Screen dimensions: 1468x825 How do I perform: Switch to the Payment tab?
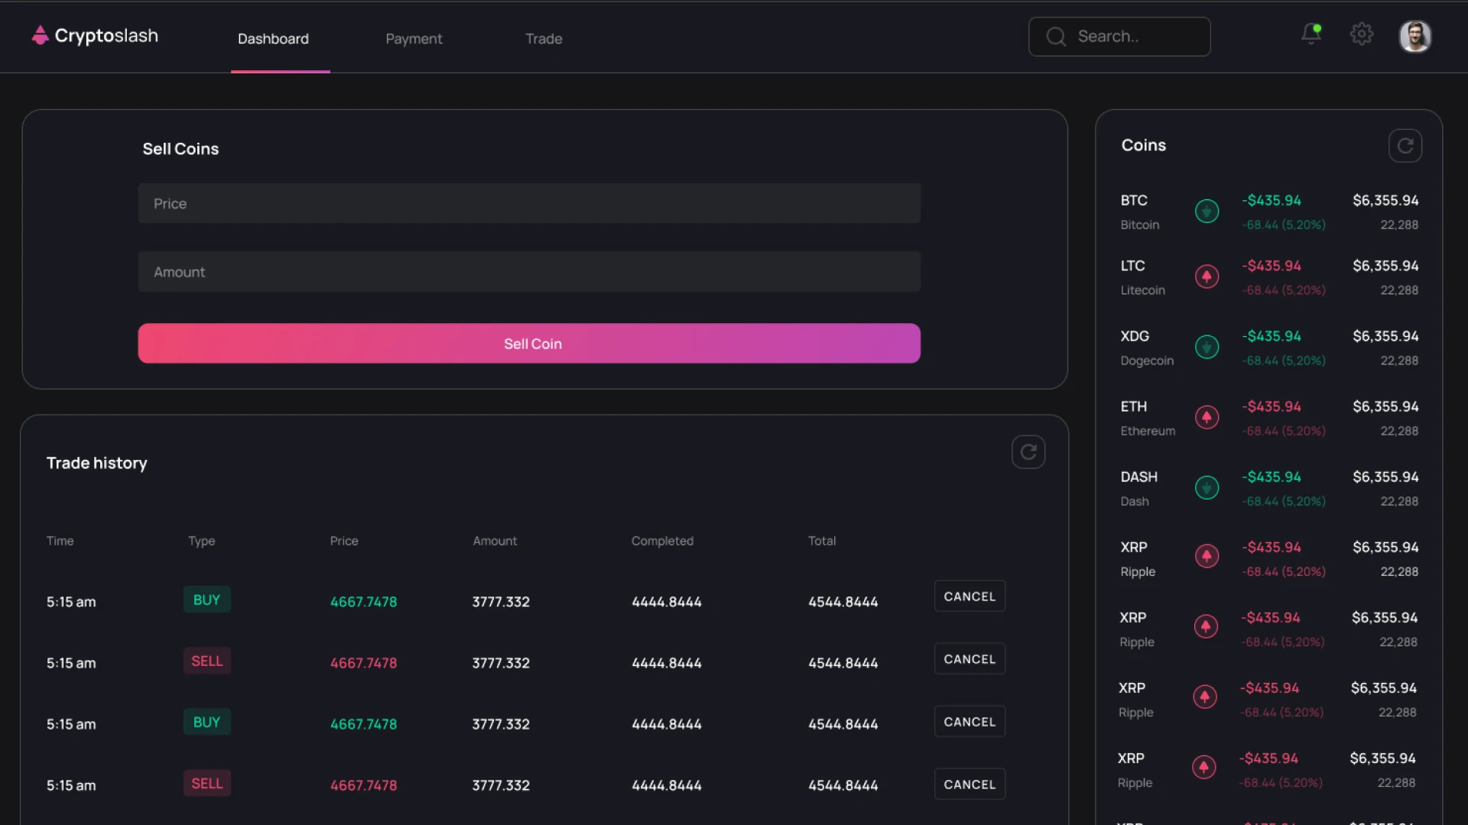(414, 39)
